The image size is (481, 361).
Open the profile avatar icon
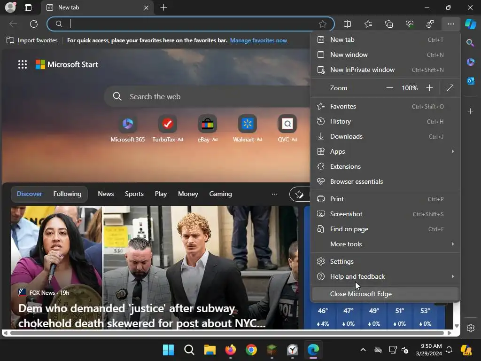10,8
